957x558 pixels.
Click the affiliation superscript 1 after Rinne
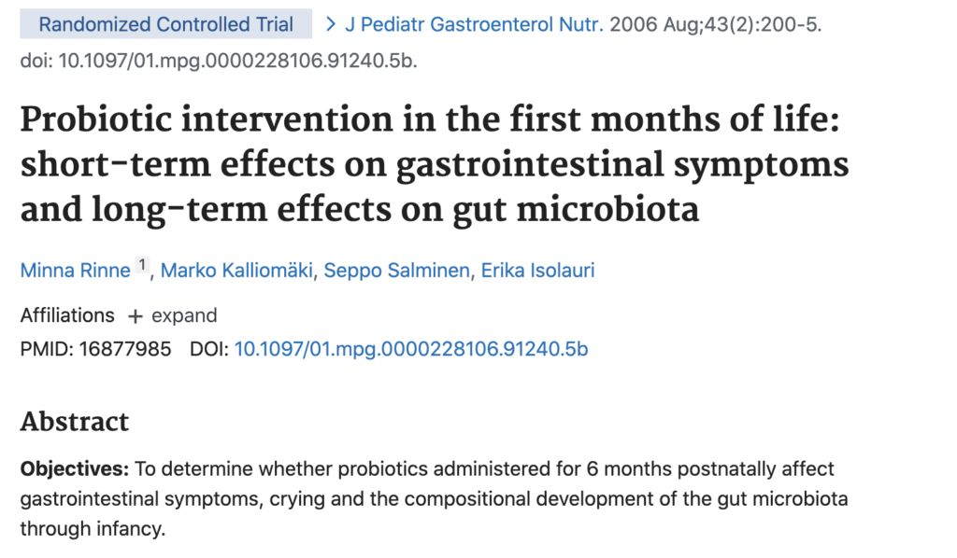(x=143, y=266)
